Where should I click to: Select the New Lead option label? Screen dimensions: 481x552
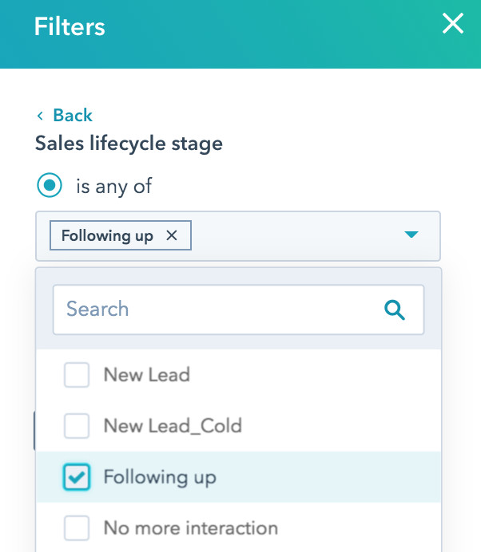pos(146,375)
